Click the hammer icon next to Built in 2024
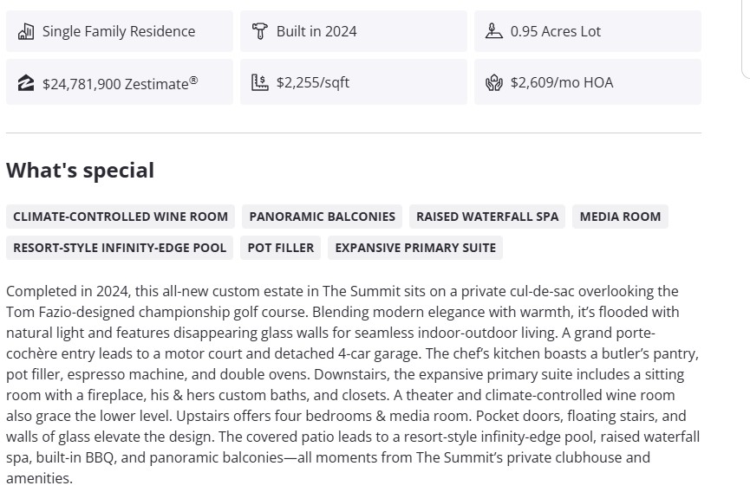The width and height of the screenshot is (750, 492). click(260, 32)
